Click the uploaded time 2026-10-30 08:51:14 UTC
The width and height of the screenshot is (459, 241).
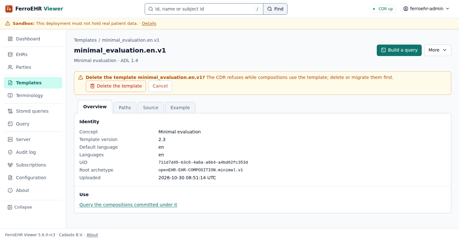point(187,178)
